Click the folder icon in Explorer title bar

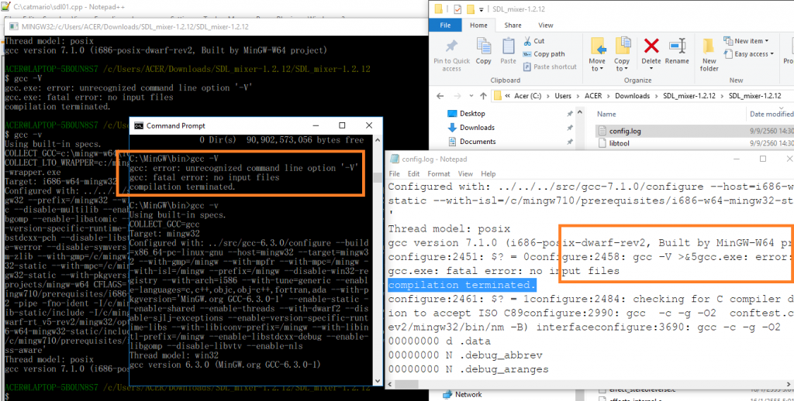(x=438, y=9)
